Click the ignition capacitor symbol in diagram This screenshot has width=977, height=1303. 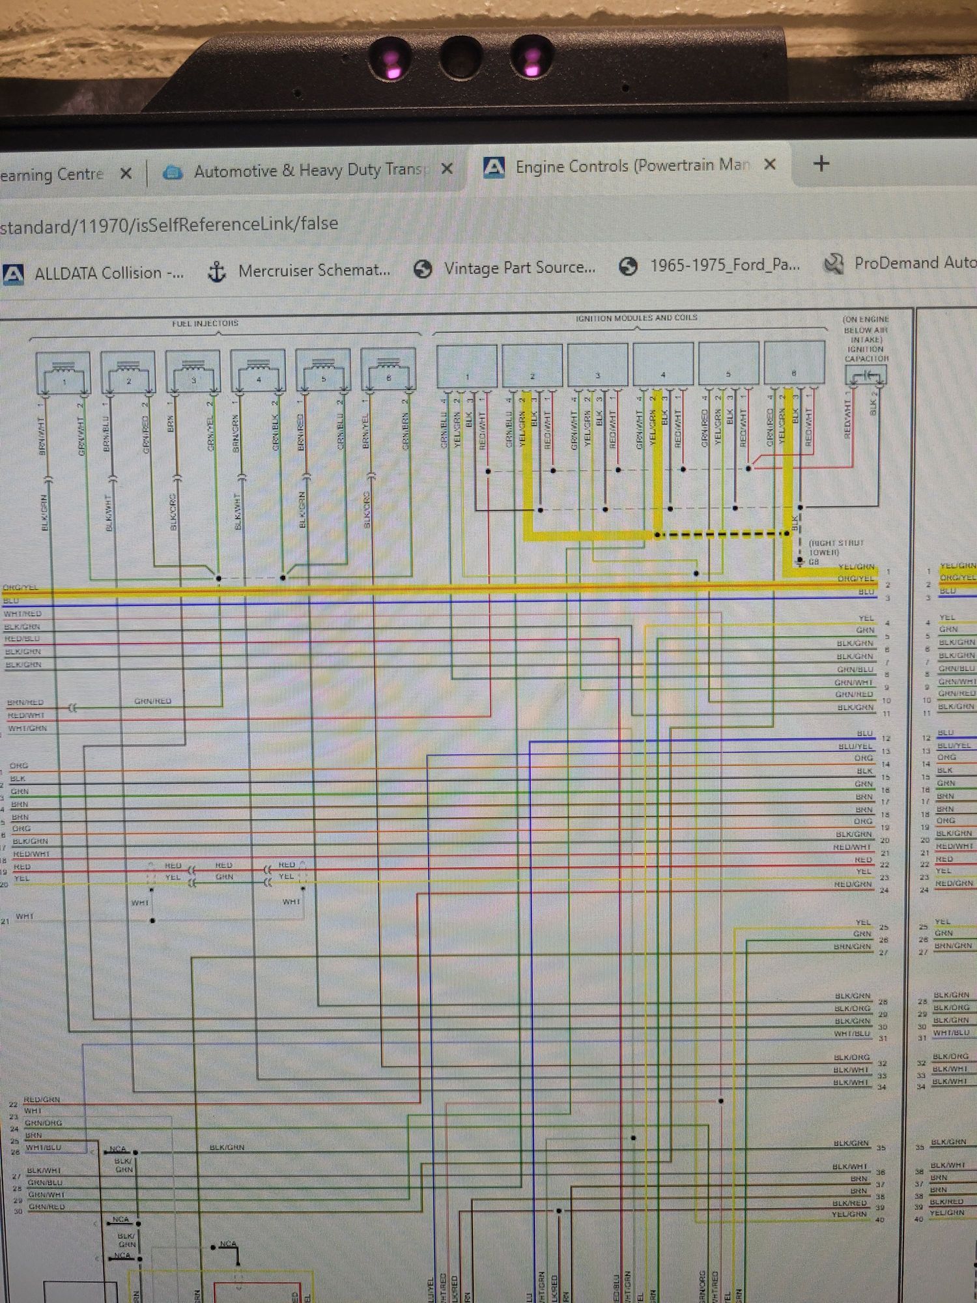(x=865, y=375)
